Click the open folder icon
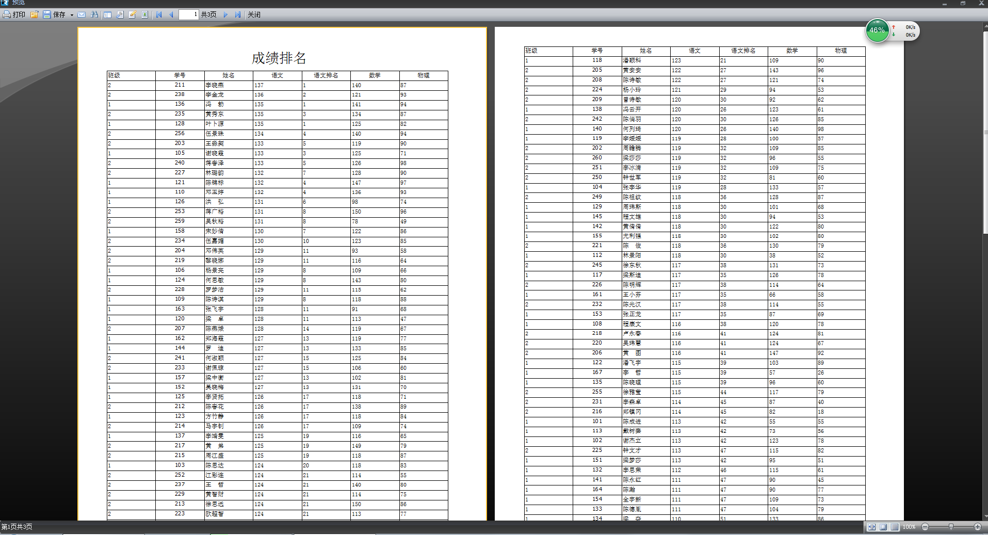The width and height of the screenshot is (988, 535). coord(35,14)
